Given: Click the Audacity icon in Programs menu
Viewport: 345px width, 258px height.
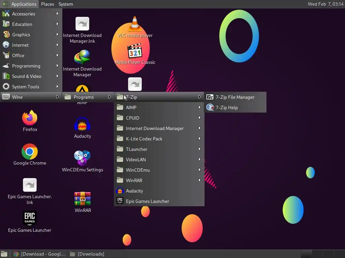Looking at the screenshot, I should (x=120, y=191).
